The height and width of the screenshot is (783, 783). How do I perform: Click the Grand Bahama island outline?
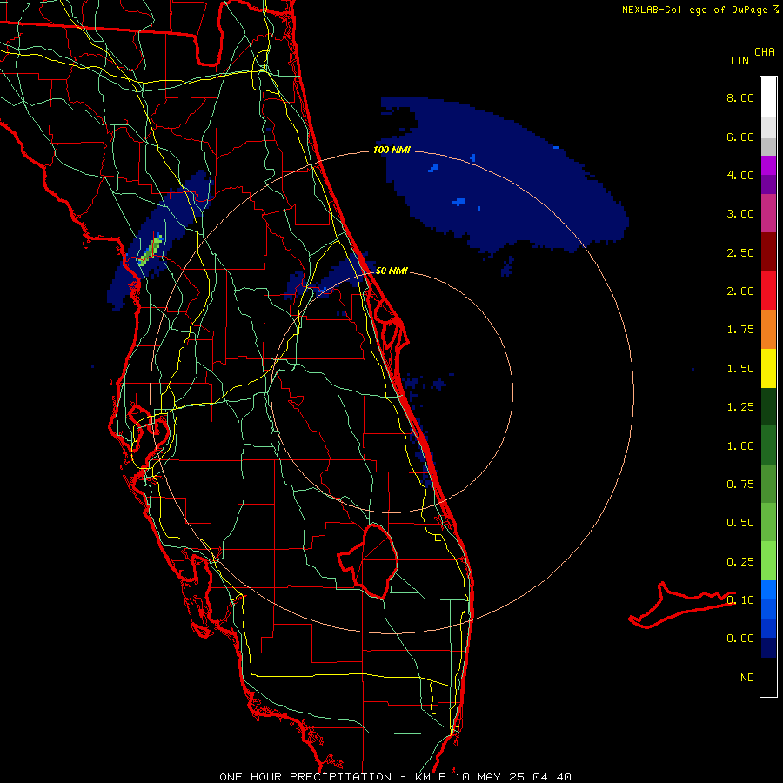(681, 605)
